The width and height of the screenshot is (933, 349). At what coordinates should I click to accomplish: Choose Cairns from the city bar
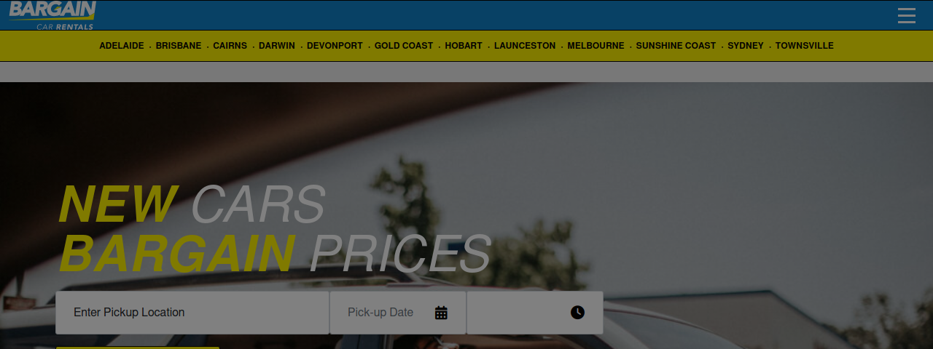pyautogui.click(x=230, y=46)
